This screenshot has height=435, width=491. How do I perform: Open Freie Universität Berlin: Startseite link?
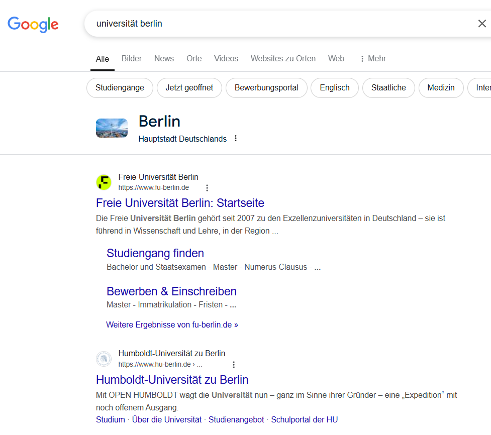(180, 203)
